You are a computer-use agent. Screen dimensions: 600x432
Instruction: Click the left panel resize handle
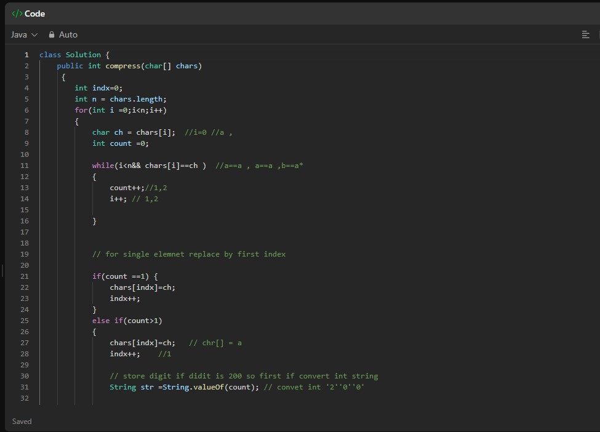click(x=2, y=271)
